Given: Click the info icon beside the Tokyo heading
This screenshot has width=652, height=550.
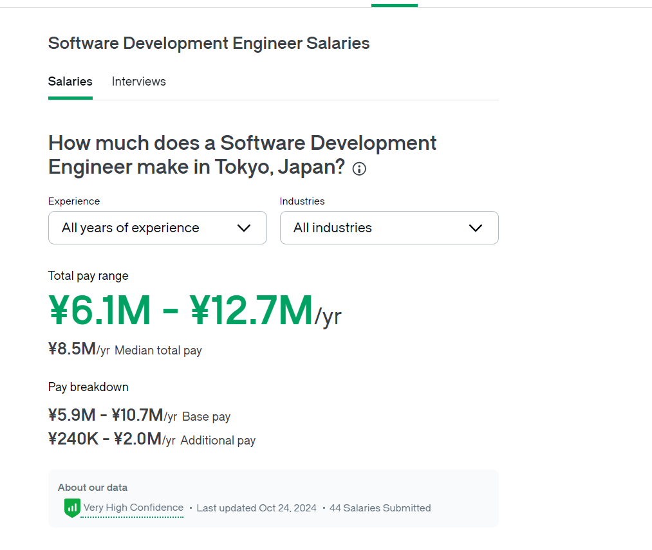Looking at the screenshot, I should tap(359, 169).
